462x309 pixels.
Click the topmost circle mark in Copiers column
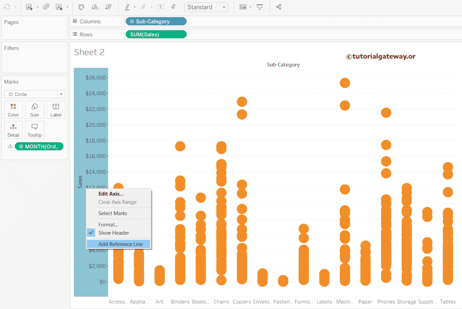242,102
